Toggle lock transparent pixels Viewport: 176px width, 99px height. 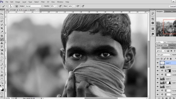pyautogui.click(x=162, y=59)
